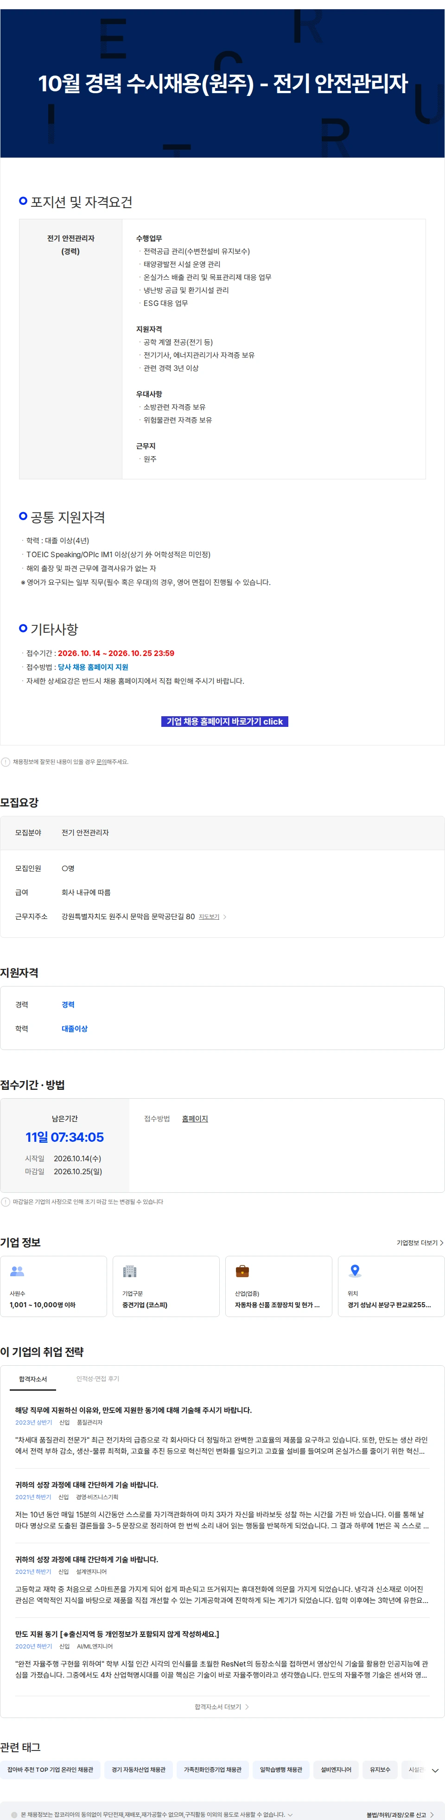The height and width of the screenshot is (1820, 445).
Task: Select the 유지보수 tag
Action: pyautogui.click(x=380, y=1769)
